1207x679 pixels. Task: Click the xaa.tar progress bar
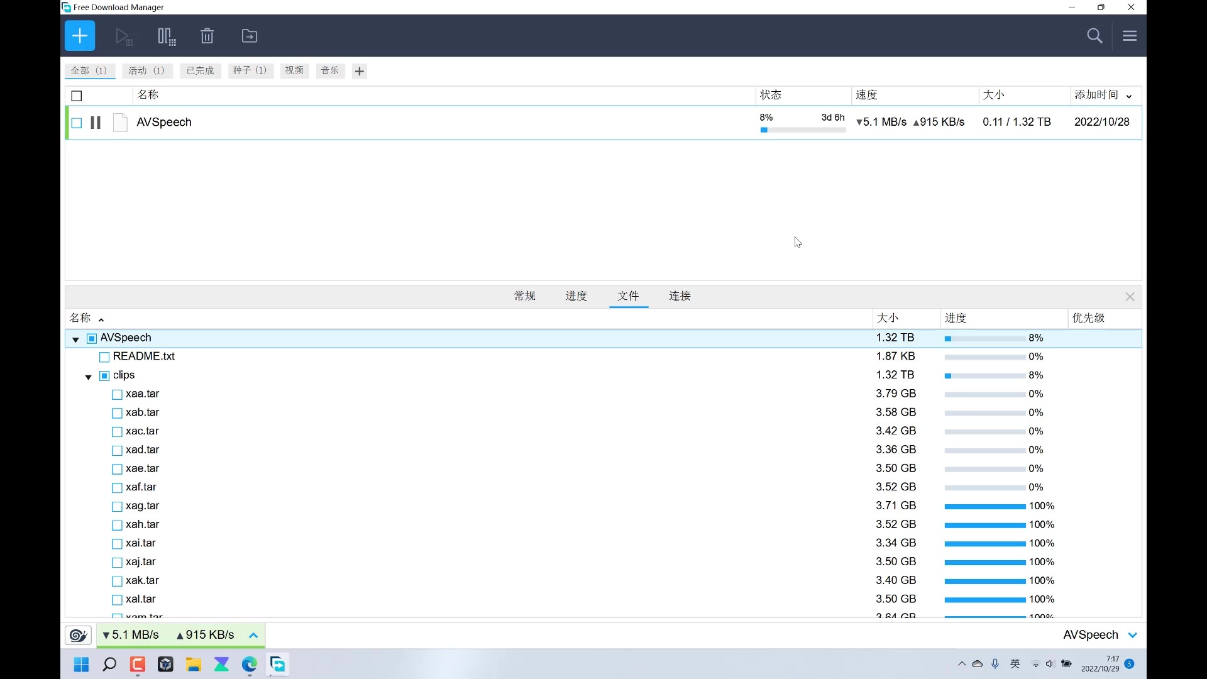coord(985,395)
